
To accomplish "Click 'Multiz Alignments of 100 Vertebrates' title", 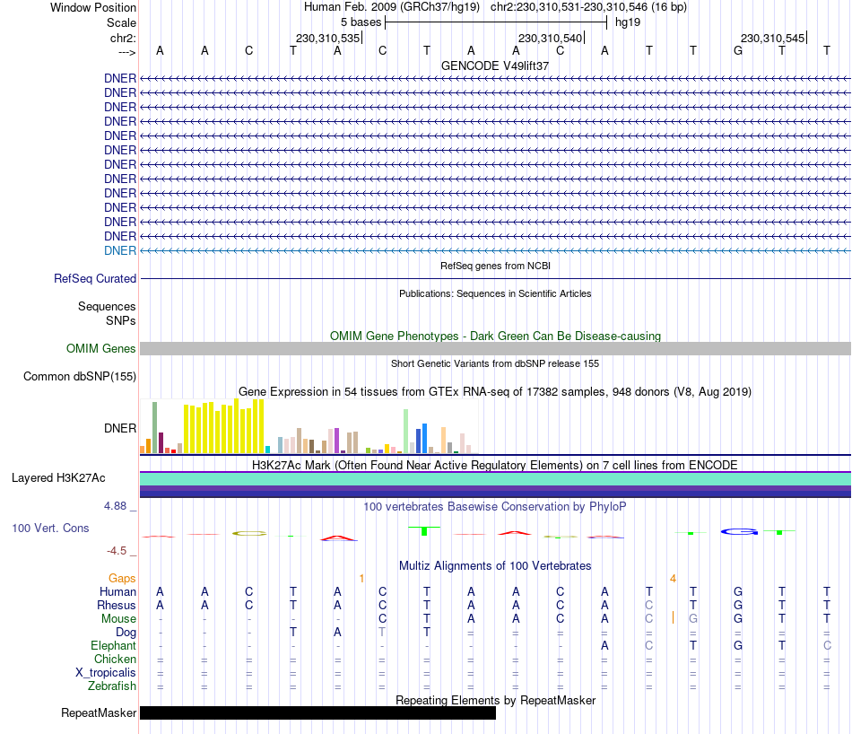I will [495, 565].
